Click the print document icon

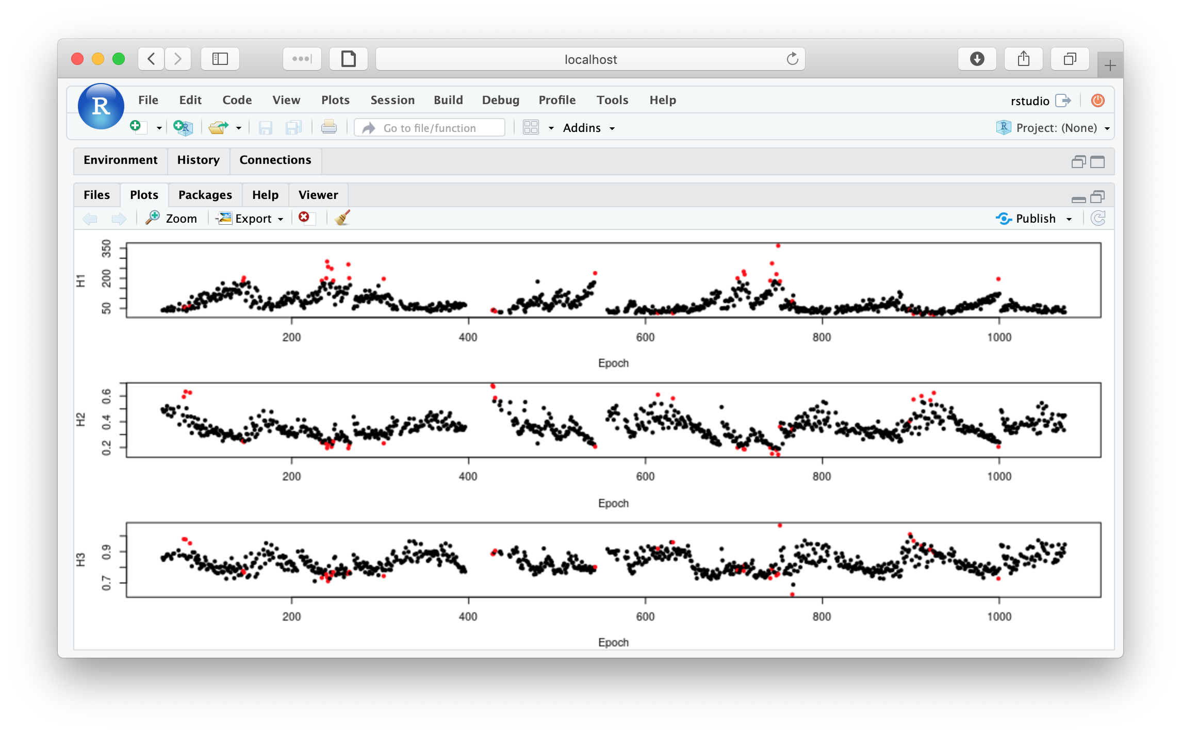point(329,127)
